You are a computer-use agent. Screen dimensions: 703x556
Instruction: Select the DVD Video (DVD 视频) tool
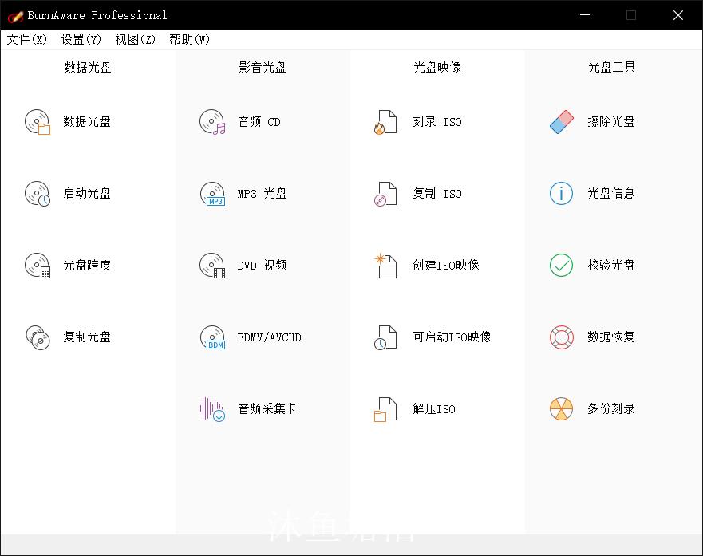point(247,265)
